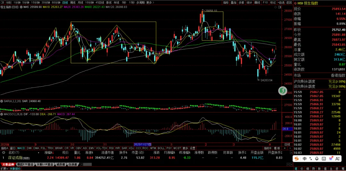Switch Sogou input to Chinese mode 中
346x171 pixels.
tap(305, 159)
